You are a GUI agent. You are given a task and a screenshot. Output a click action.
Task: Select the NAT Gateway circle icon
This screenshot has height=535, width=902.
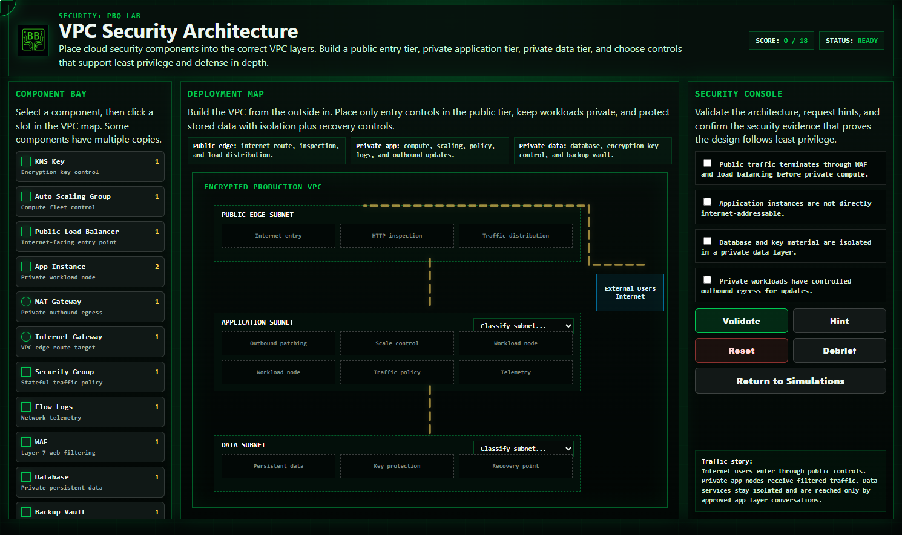(26, 302)
